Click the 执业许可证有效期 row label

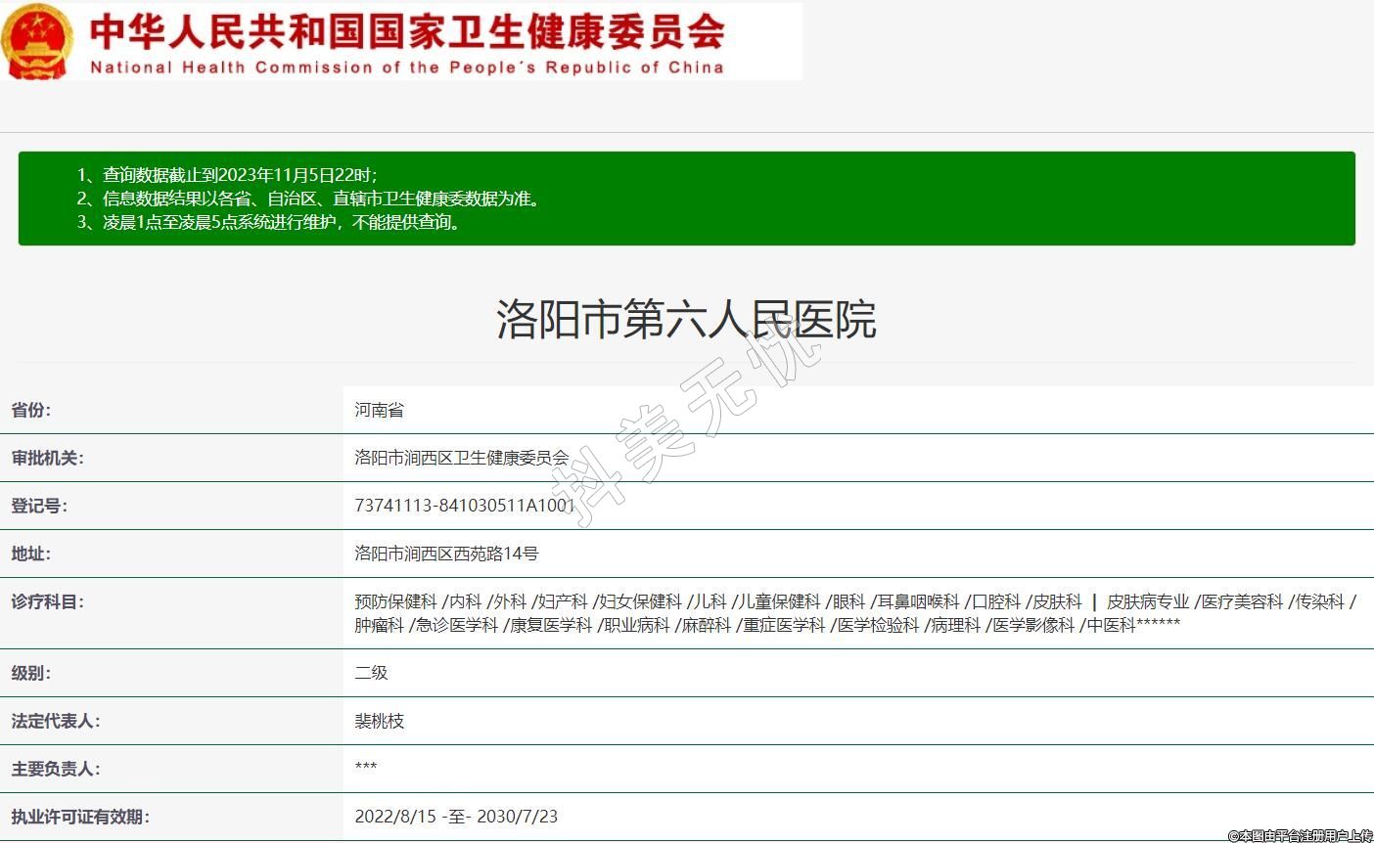point(80,817)
